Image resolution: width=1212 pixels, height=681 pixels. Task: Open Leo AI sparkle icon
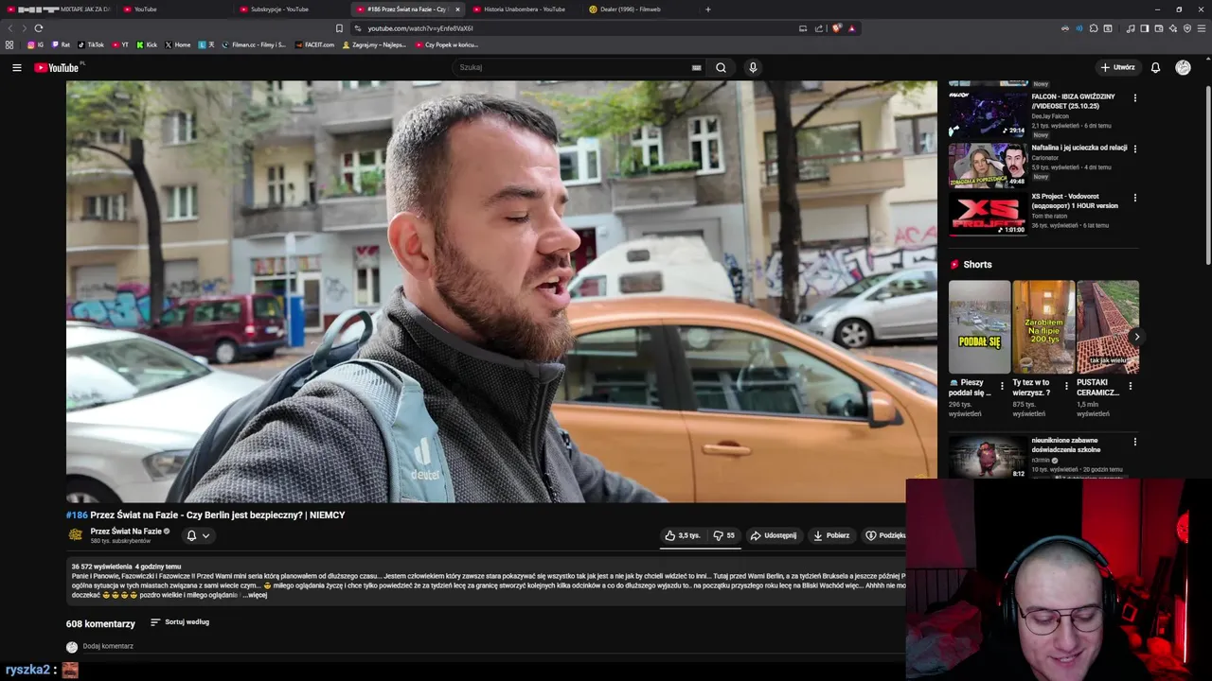point(1173,28)
